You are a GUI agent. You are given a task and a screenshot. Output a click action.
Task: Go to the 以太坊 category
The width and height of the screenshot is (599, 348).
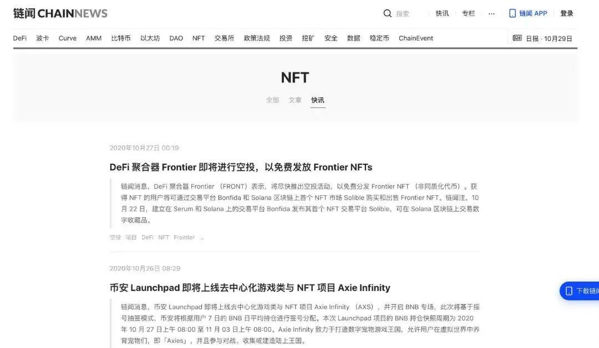tap(150, 38)
